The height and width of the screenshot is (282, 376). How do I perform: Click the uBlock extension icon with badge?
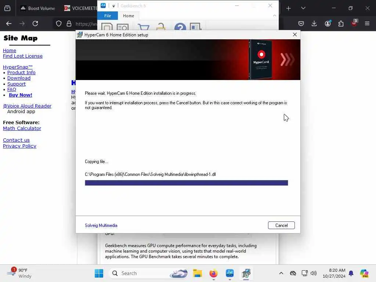[x=354, y=23]
